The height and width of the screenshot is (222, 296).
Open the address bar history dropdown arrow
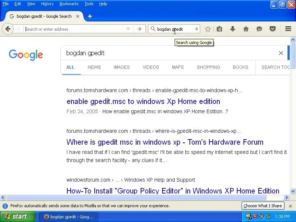pyautogui.click(x=128, y=29)
